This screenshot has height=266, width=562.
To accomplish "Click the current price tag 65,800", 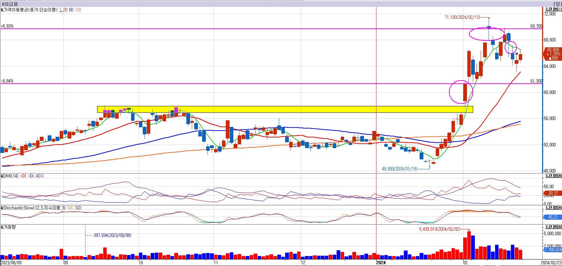I will (553, 54).
